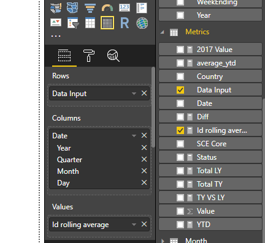265x243 pixels.
Task: Remove Data Input from Rows
Action: (144, 93)
